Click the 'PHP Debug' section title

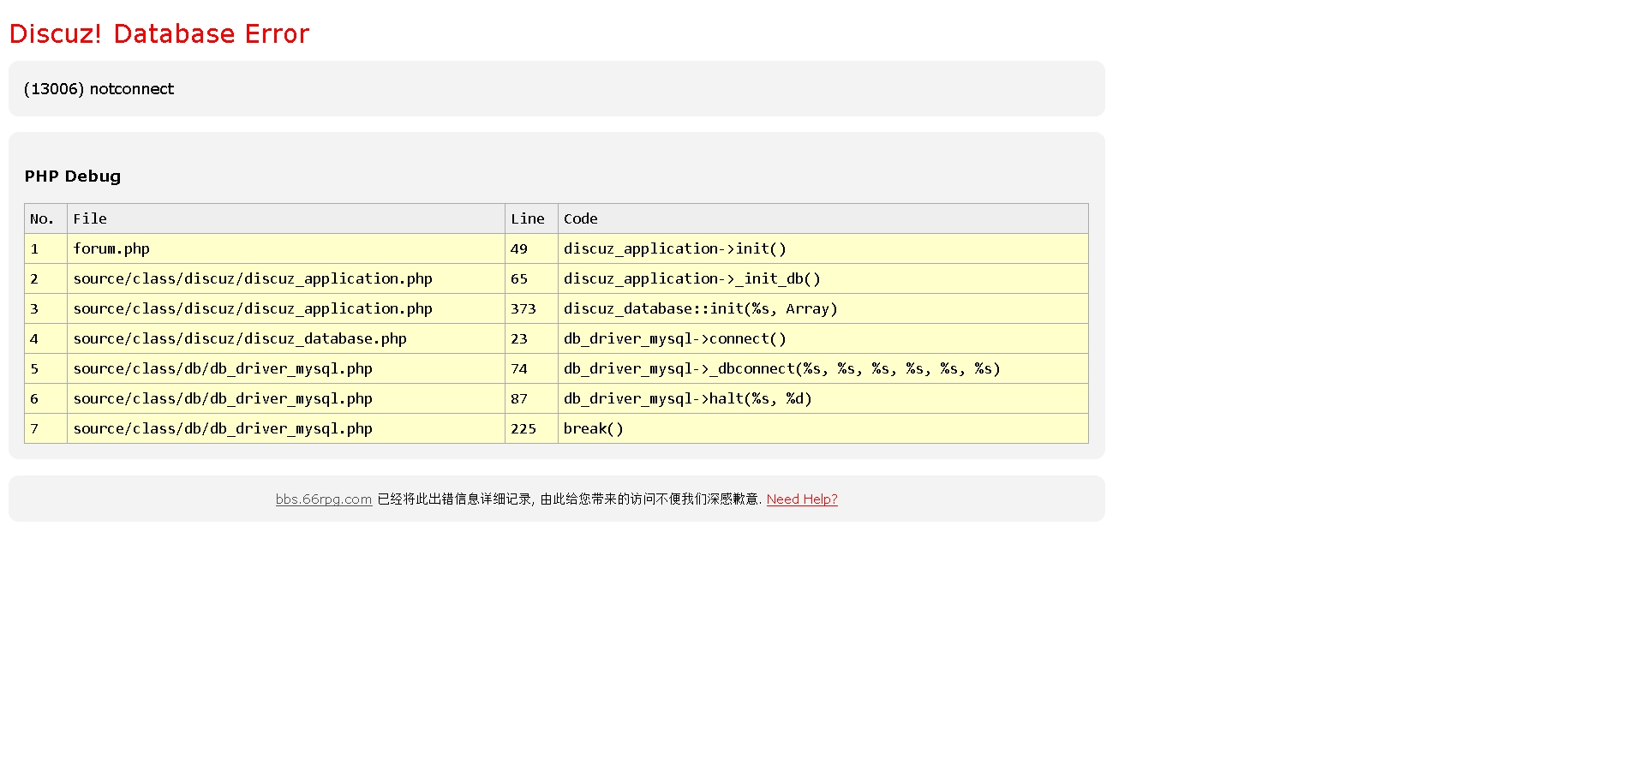pyautogui.click(x=73, y=176)
